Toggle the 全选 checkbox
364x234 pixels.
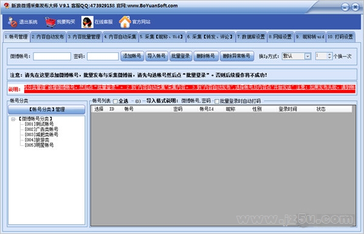pos(115,102)
